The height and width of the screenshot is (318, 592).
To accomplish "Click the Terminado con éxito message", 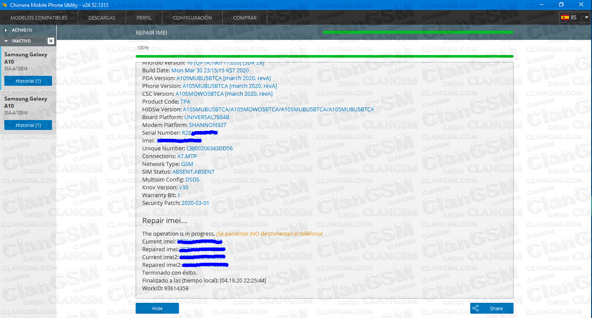I will pos(169,273).
